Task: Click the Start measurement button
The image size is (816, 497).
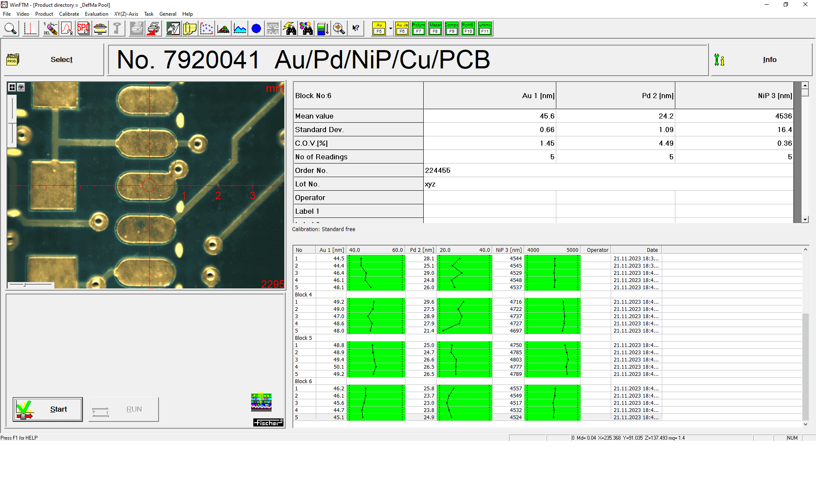Action: pyautogui.click(x=48, y=409)
